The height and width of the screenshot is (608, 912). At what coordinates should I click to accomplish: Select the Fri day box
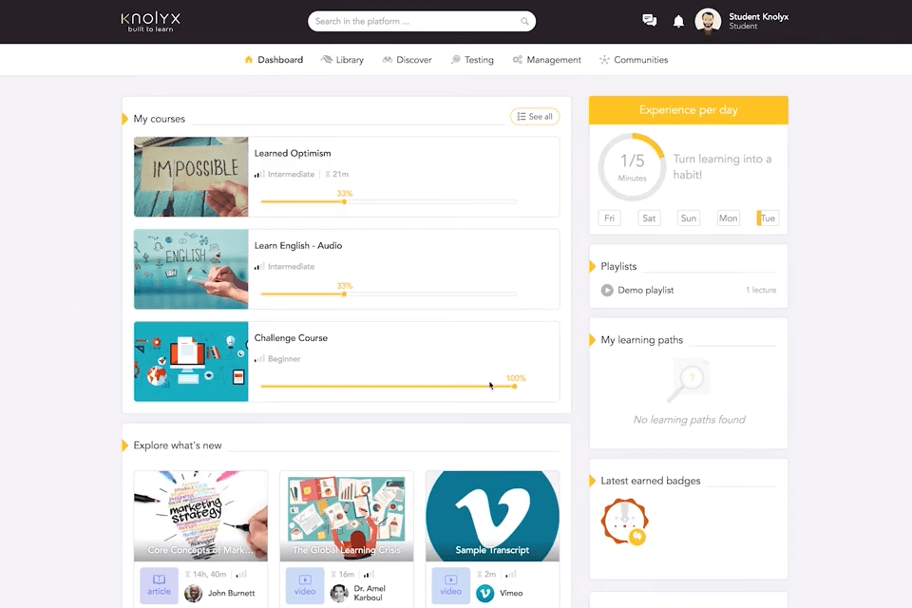[610, 218]
